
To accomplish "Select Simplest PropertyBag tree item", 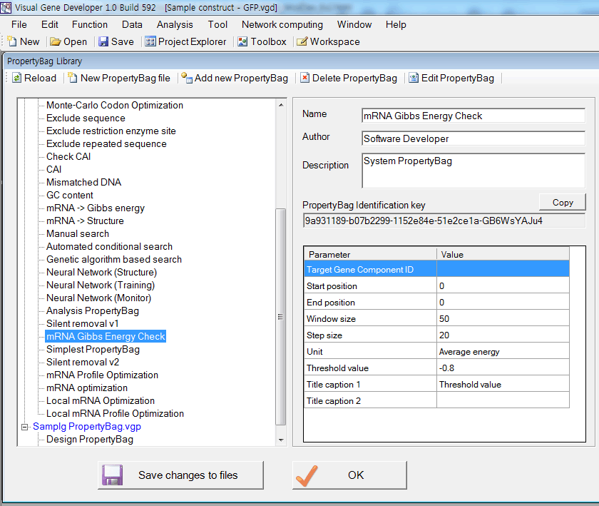I will [x=93, y=350].
